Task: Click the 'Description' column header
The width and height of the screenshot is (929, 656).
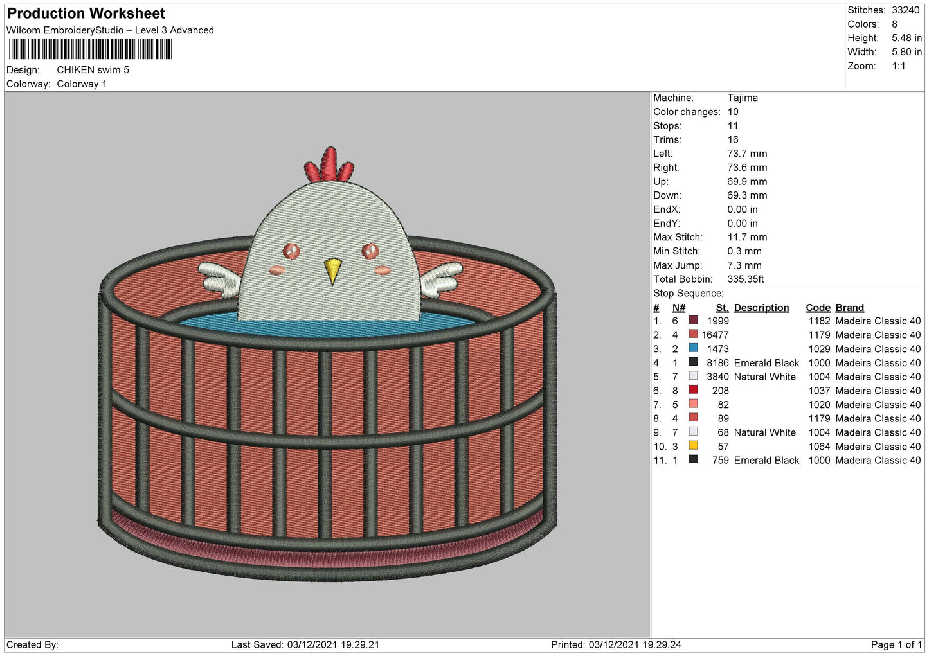Action: [x=761, y=308]
